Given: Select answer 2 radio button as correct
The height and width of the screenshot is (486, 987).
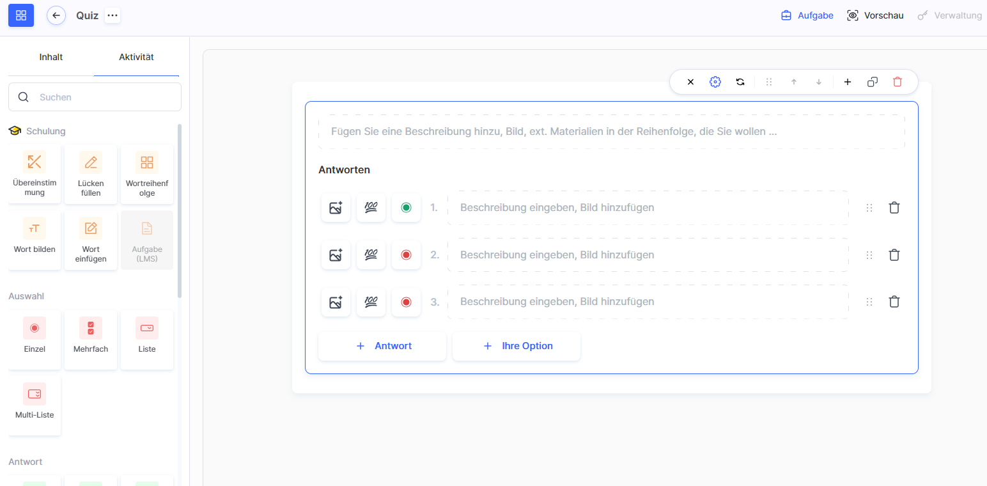Looking at the screenshot, I should coord(406,255).
